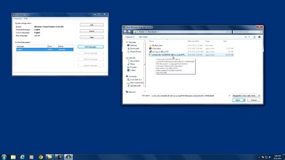The height and width of the screenshot is (160, 285).
Task: Go forward in the Open language pack dialog
Action: (x=129, y=32)
